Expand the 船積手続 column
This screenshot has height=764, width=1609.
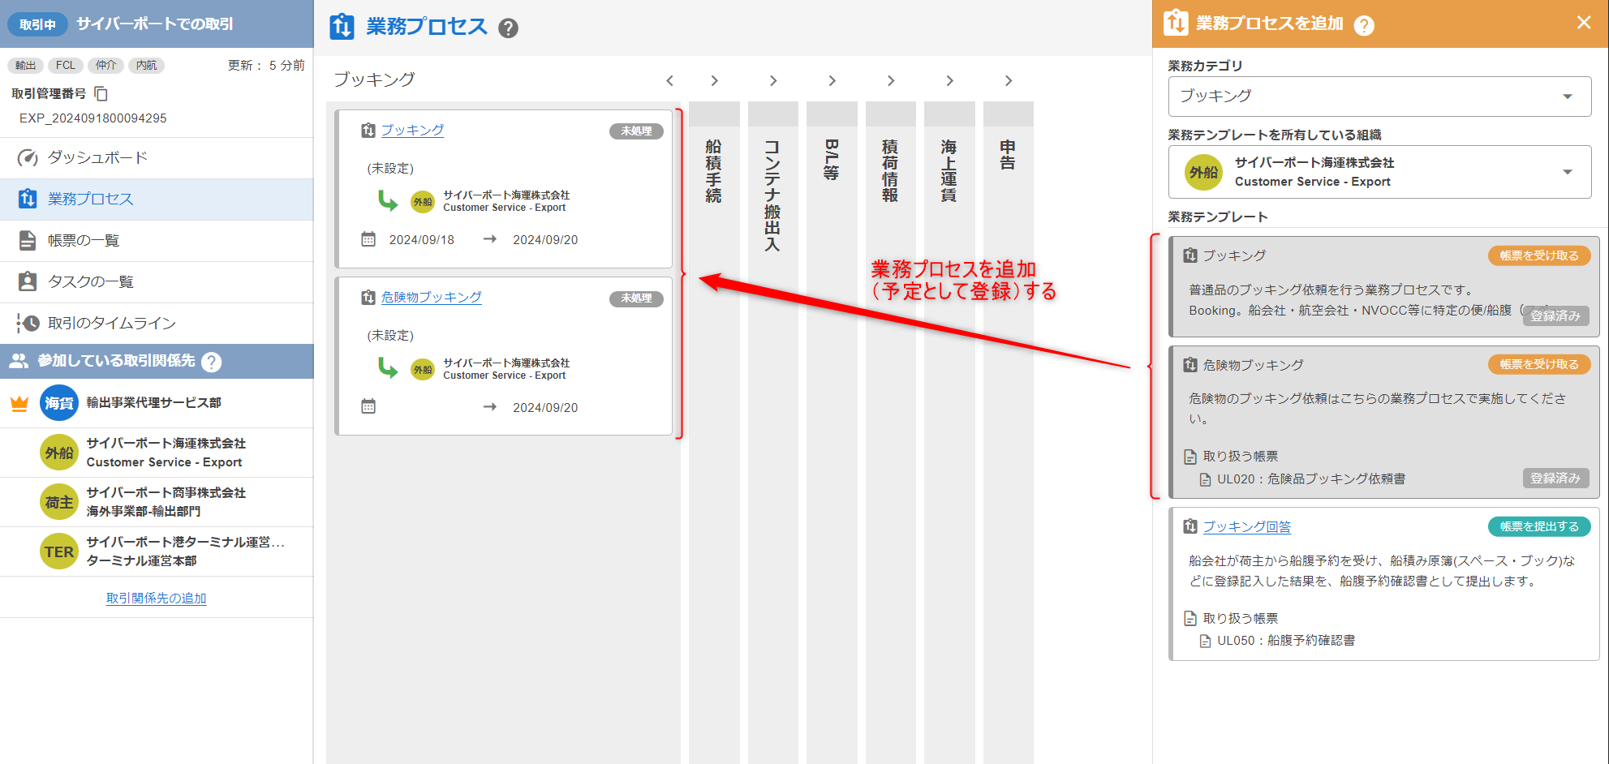click(714, 81)
